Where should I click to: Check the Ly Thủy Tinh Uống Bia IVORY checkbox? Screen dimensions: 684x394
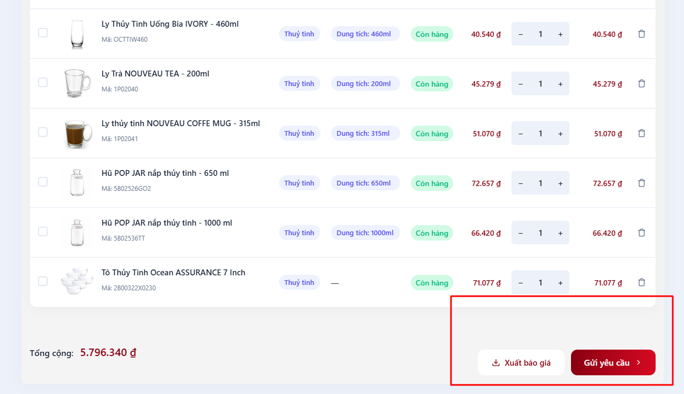click(43, 33)
